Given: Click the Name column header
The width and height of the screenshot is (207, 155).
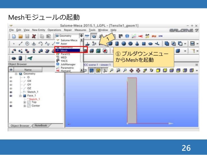Looking at the screenshot, I should [28, 70].
